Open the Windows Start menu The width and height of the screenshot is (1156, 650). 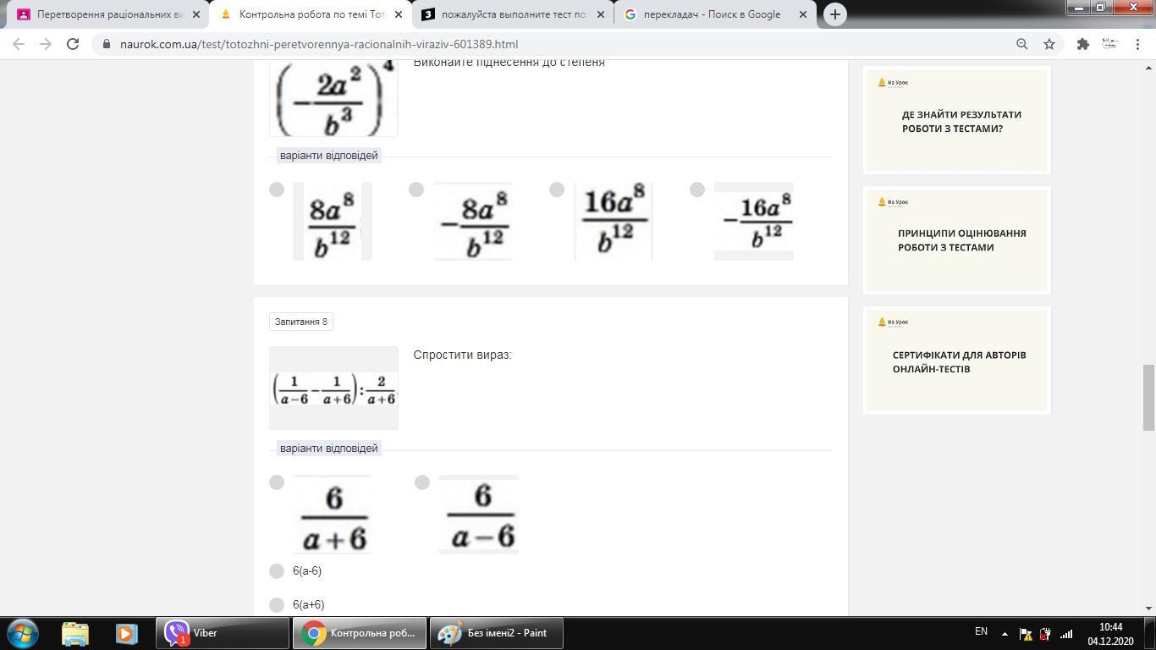coord(23,633)
